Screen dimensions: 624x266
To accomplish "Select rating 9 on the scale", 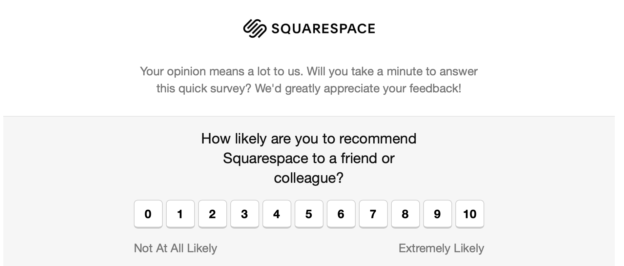I will pyautogui.click(x=437, y=214).
